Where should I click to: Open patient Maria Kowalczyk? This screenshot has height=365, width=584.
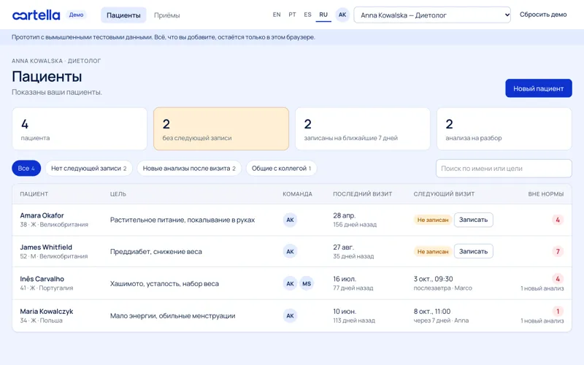tap(47, 312)
